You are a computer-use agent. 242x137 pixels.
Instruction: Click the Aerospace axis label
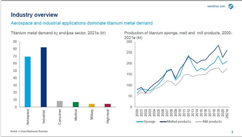(28, 117)
